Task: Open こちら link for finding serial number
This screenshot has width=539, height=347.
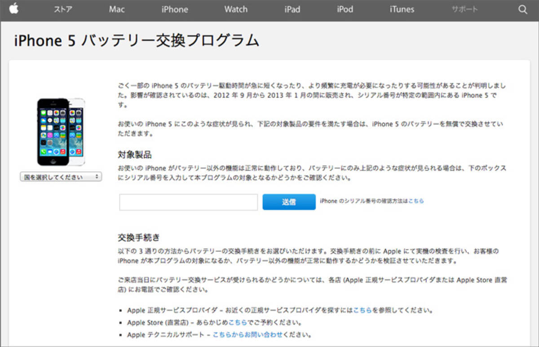Action: [x=416, y=201]
